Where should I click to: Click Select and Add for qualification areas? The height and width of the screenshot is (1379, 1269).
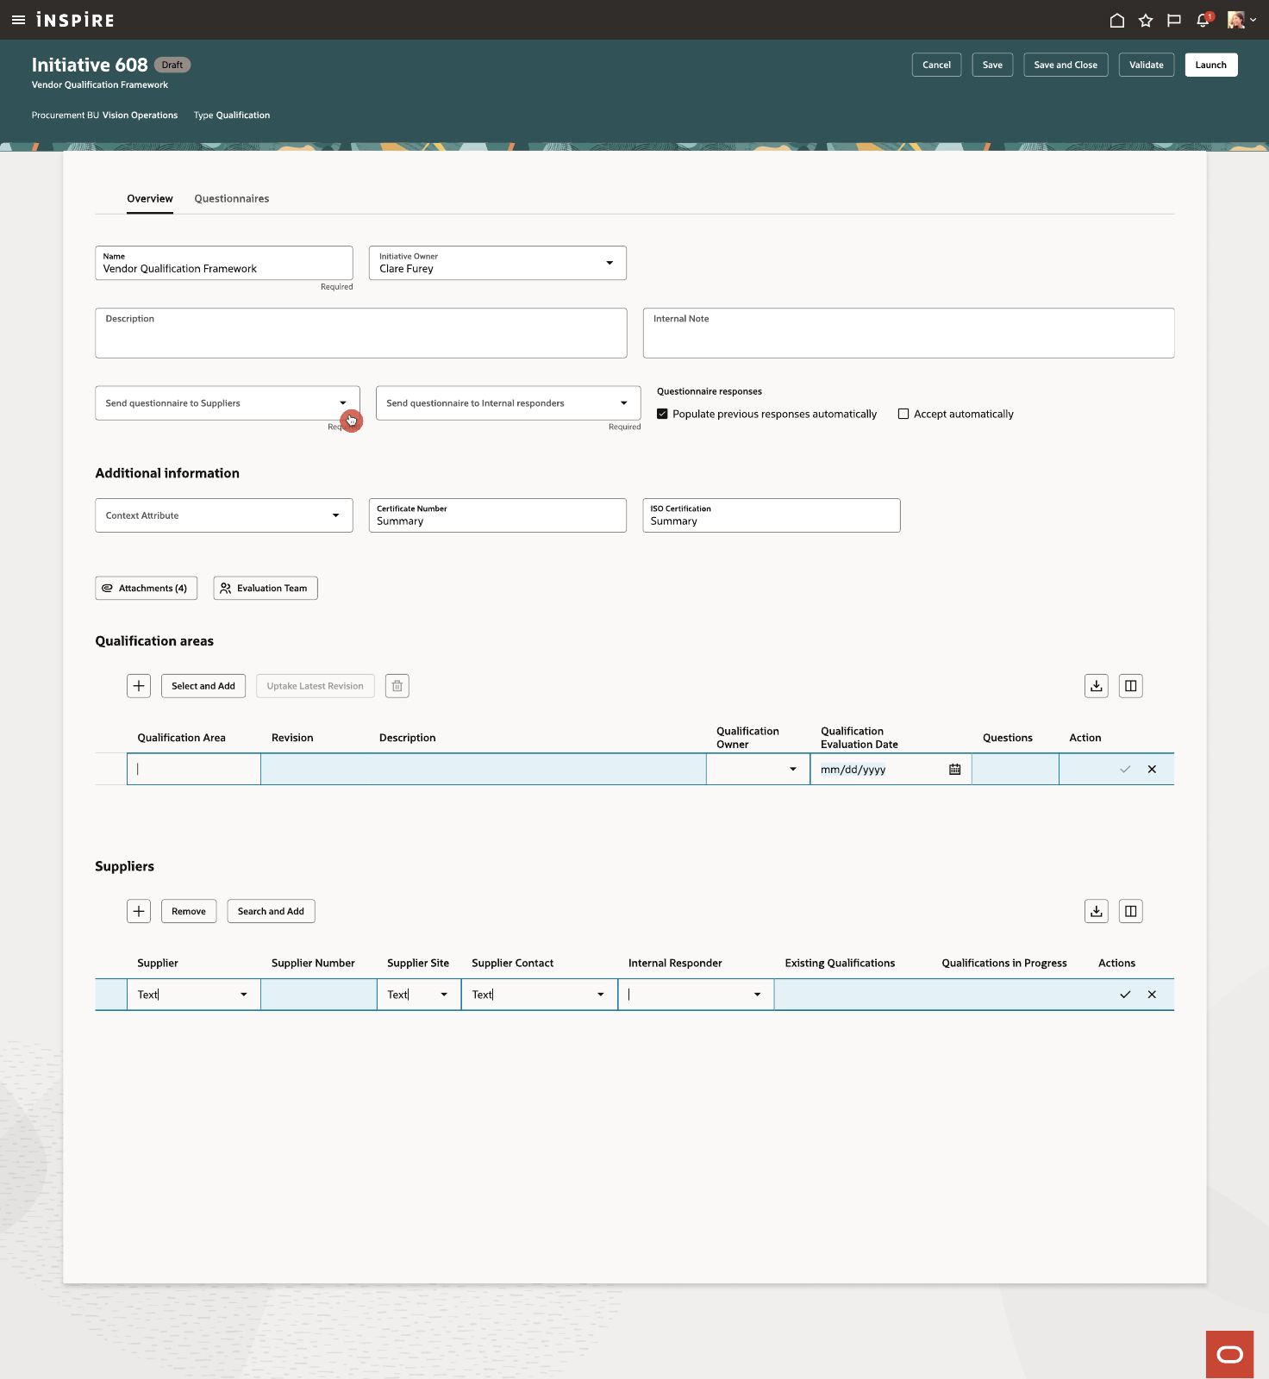[203, 686]
